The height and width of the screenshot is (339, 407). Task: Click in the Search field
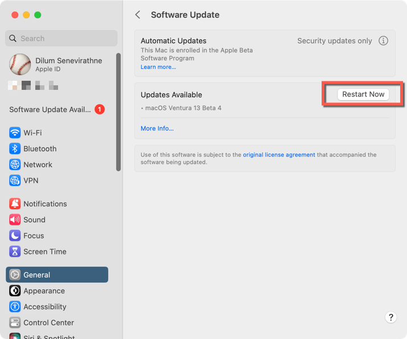[61, 38]
